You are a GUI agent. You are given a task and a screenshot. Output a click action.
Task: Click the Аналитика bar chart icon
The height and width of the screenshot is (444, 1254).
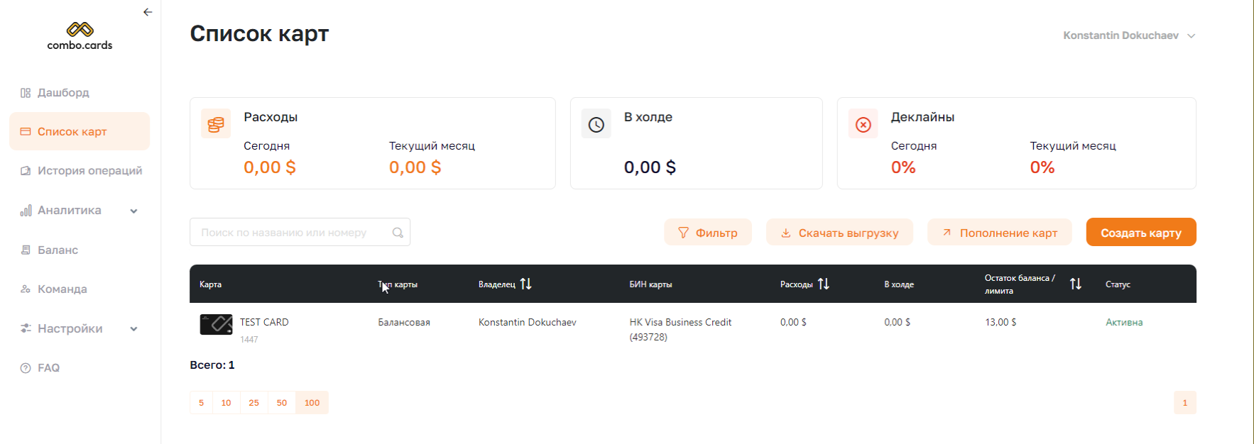point(26,211)
